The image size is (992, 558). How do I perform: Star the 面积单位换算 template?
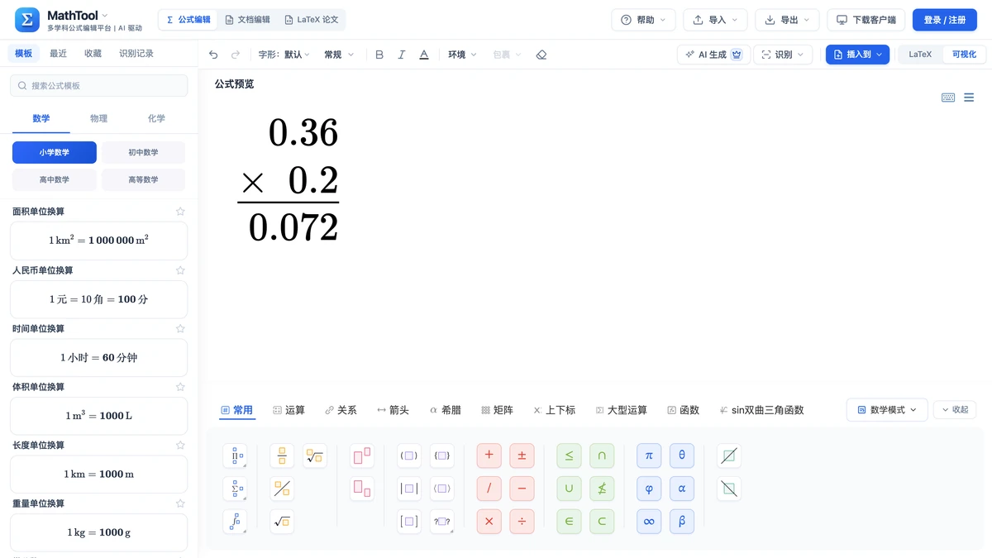point(180,212)
